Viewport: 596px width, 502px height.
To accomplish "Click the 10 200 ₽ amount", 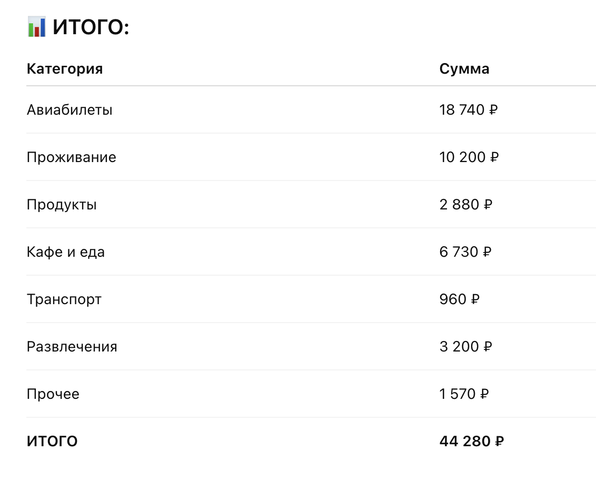I will point(469,157).
